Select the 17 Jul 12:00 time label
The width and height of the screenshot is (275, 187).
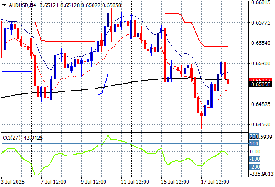(215, 182)
